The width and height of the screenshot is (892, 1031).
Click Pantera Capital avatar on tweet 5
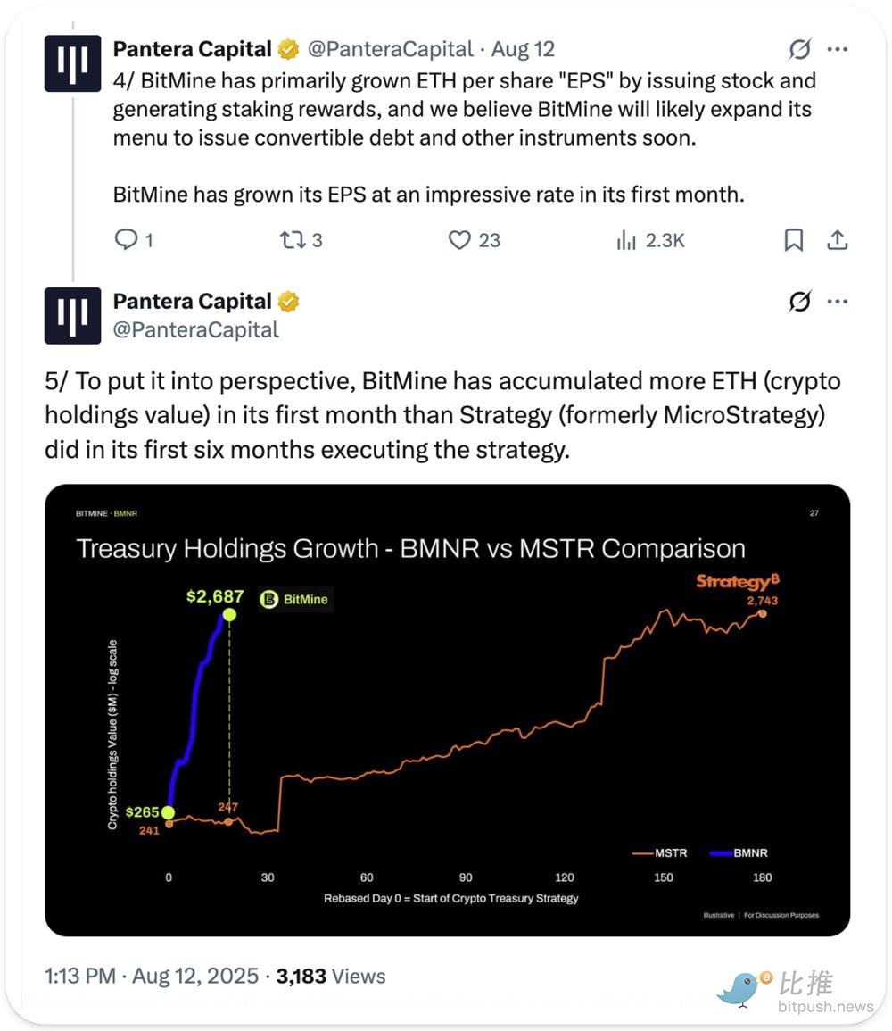72,315
